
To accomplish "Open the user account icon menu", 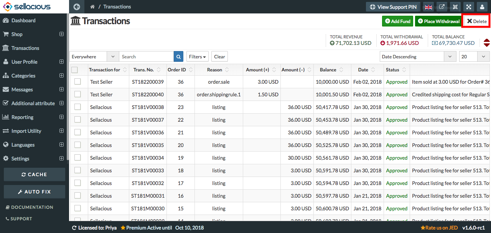I will coord(482,7).
